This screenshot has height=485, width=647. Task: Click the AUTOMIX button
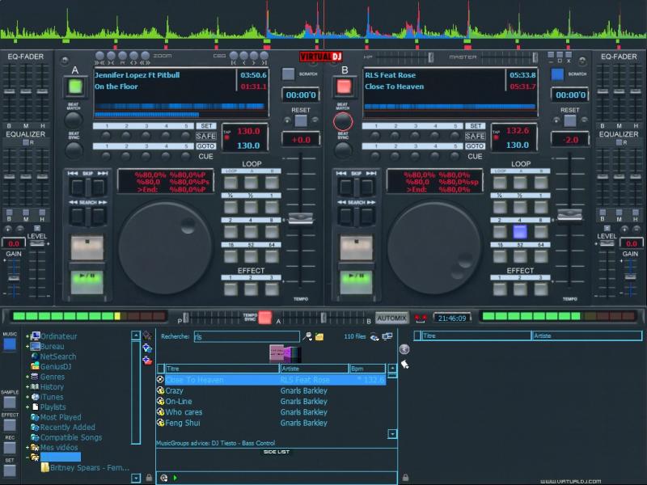(392, 318)
